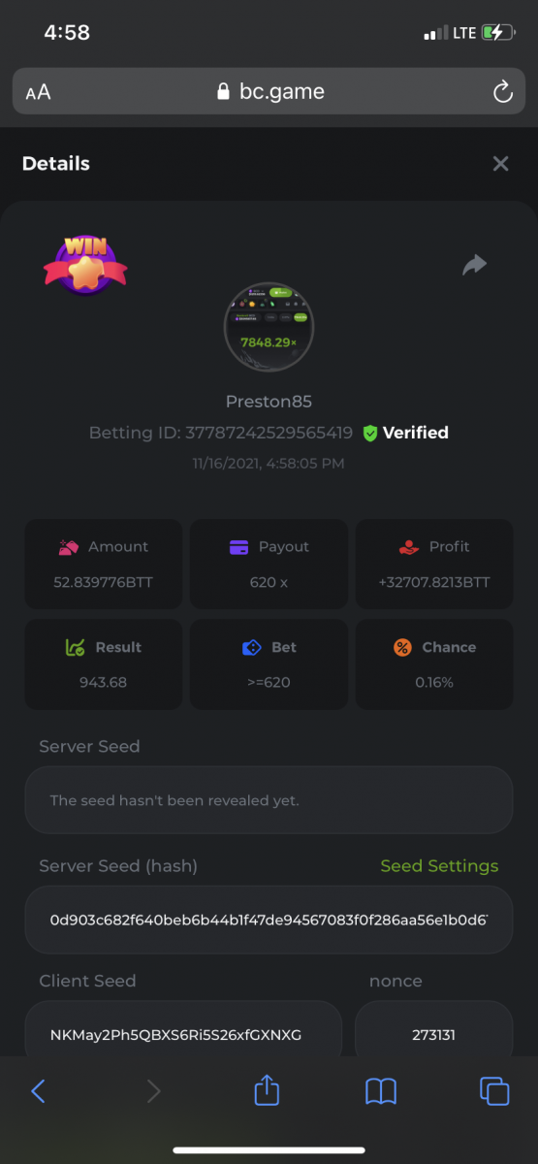The width and height of the screenshot is (538, 1164).
Task: Open the WIN badge icon
Action: [x=85, y=265]
